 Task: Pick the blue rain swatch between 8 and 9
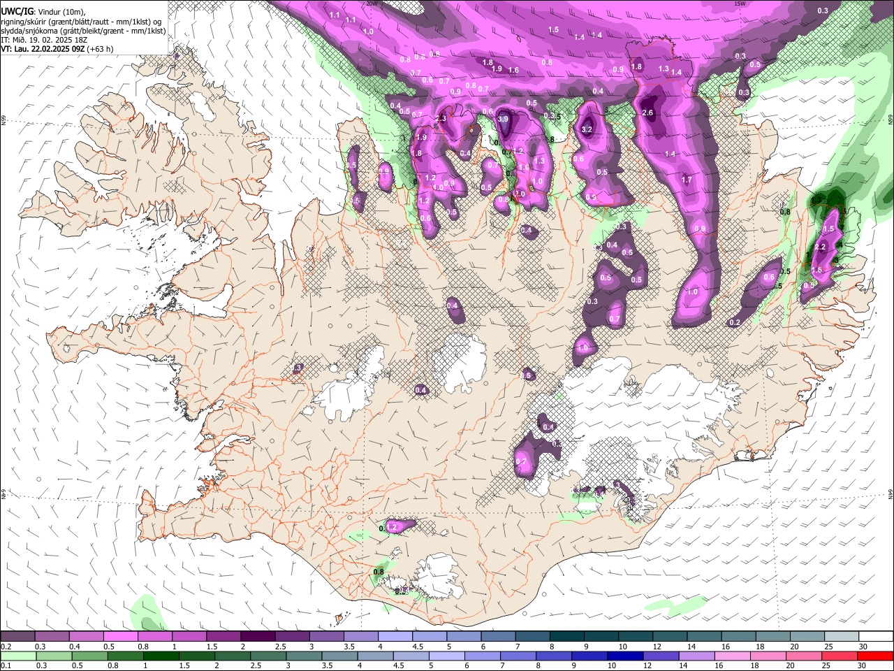[x=554, y=656]
